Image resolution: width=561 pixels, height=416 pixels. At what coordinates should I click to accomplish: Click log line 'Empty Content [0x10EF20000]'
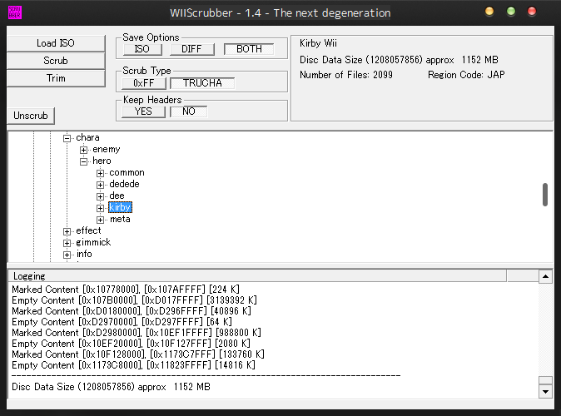click(x=131, y=344)
